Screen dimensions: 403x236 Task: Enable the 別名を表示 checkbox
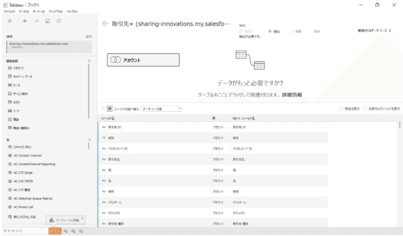point(341,109)
